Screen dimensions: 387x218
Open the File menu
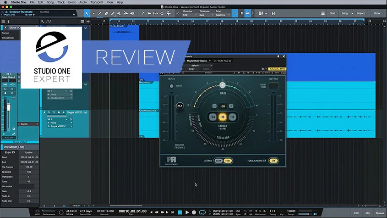pyautogui.click(x=32, y=2)
